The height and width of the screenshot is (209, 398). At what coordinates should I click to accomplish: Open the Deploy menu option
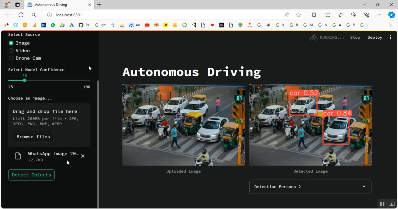[375, 37]
